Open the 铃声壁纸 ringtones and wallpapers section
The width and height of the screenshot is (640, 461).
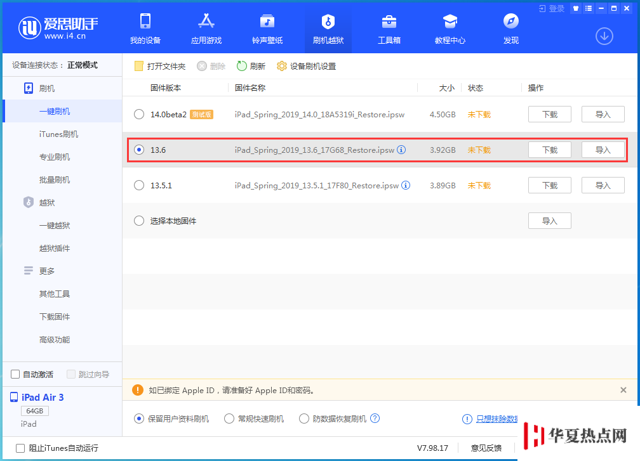click(267, 29)
